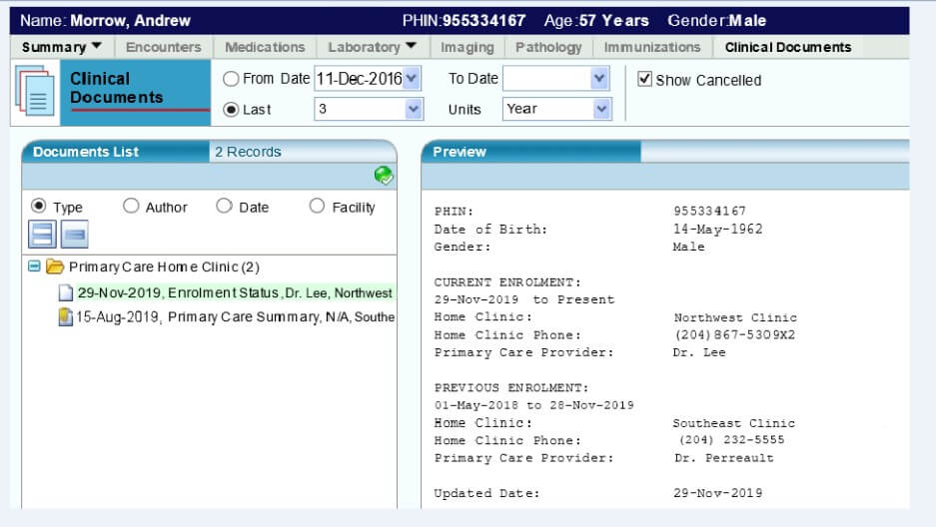Viewport: 936px width, 527px height.
Task: Switch to the Immunizations tab
Action: [x=652, y=47]
